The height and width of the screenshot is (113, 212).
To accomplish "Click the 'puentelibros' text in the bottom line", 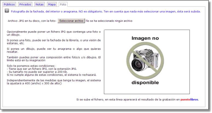I will [189, 100].
